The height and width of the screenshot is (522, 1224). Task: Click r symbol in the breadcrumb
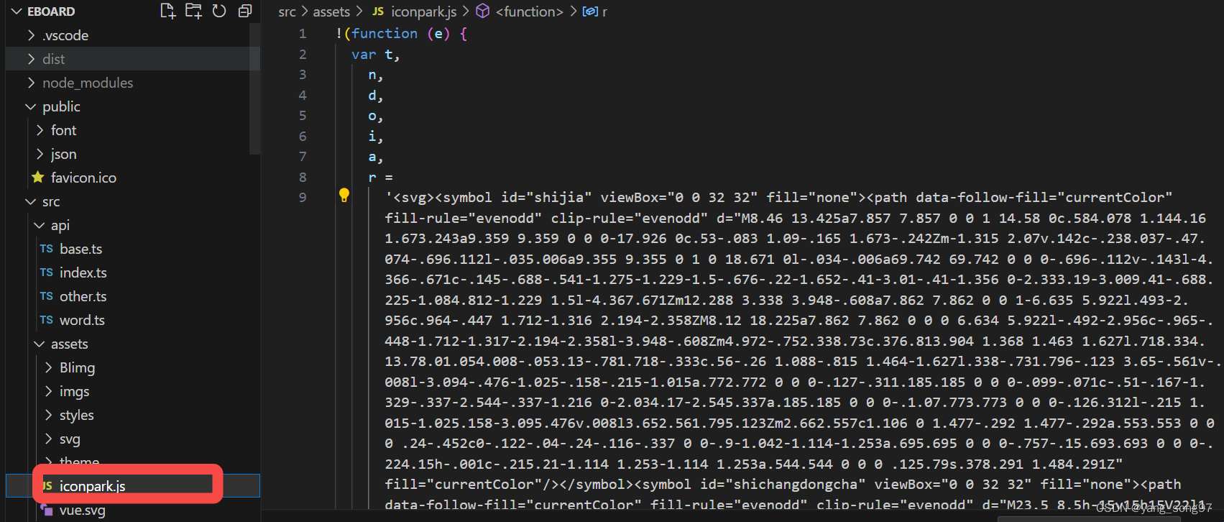pyautogui.click(x=604, y=12)
